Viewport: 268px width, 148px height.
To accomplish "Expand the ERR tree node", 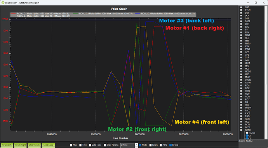I will [x=241, y=24].
